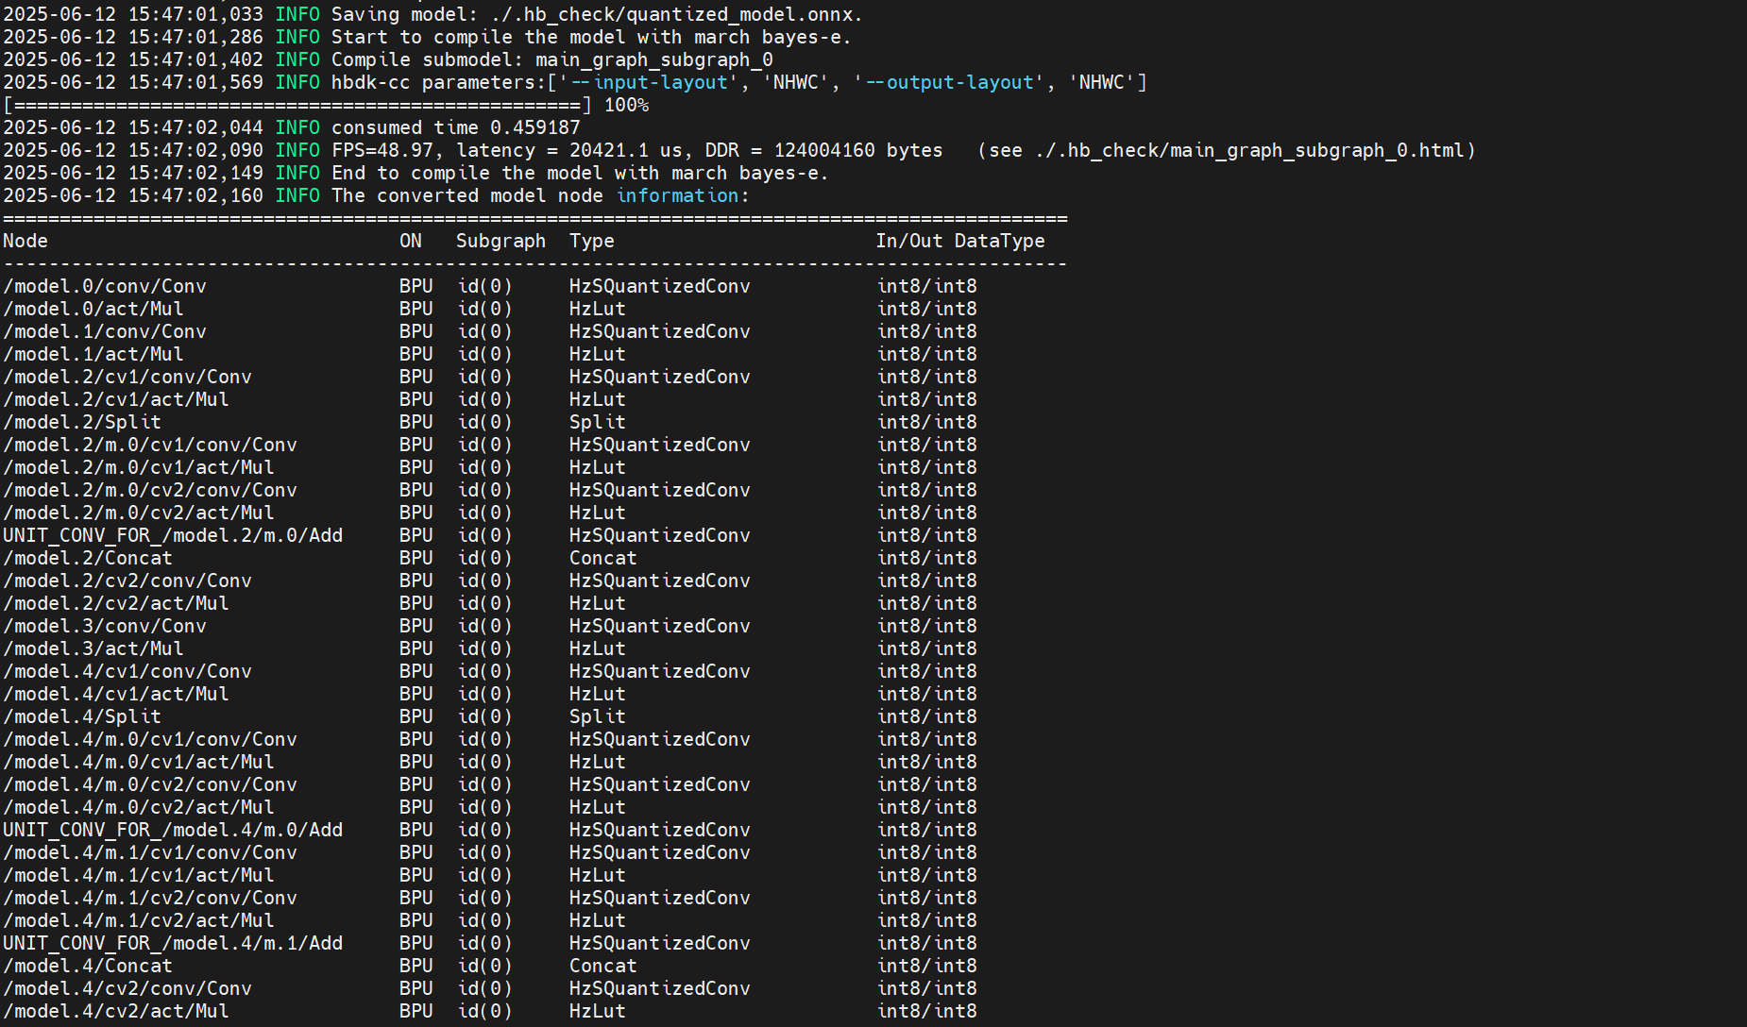Viewport: 1747px width, 1027px height.
Task: Click 'BPU' in the '/model.4/Split' row
Action: pyautogui.click(x=416, y=716)
